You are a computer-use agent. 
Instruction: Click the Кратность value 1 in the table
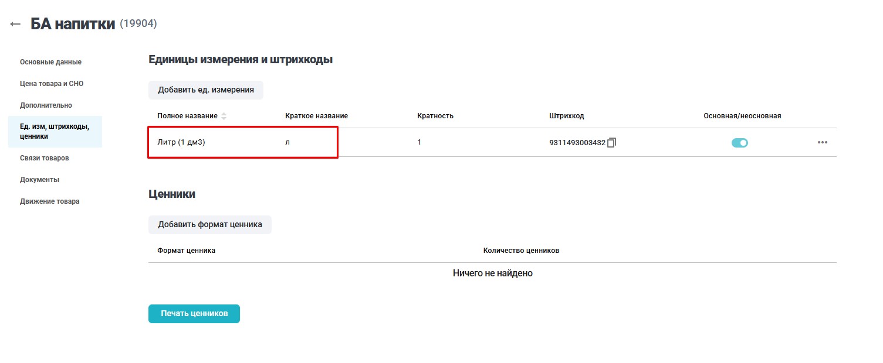point(419,142)
